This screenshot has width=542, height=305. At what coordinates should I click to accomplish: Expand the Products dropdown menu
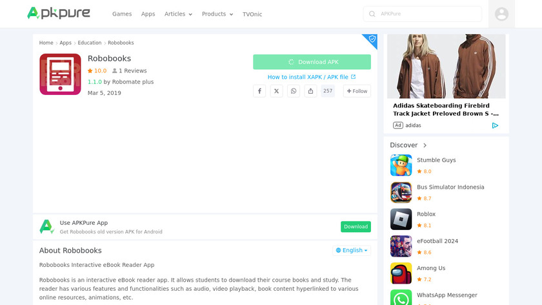click(x=217, y=14)
